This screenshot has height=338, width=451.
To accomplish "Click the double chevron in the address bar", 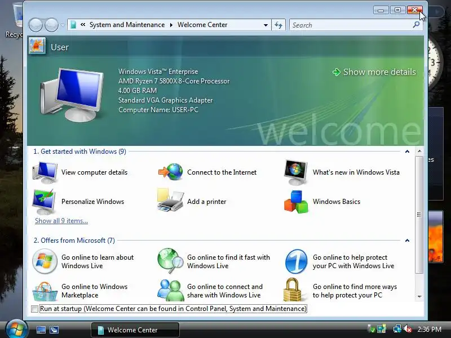I will tap(83, 25).
